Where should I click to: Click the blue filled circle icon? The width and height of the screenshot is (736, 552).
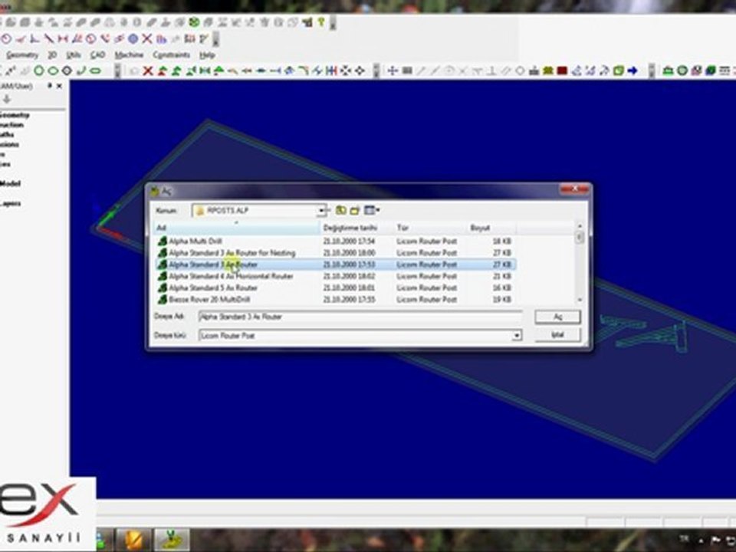133,39
